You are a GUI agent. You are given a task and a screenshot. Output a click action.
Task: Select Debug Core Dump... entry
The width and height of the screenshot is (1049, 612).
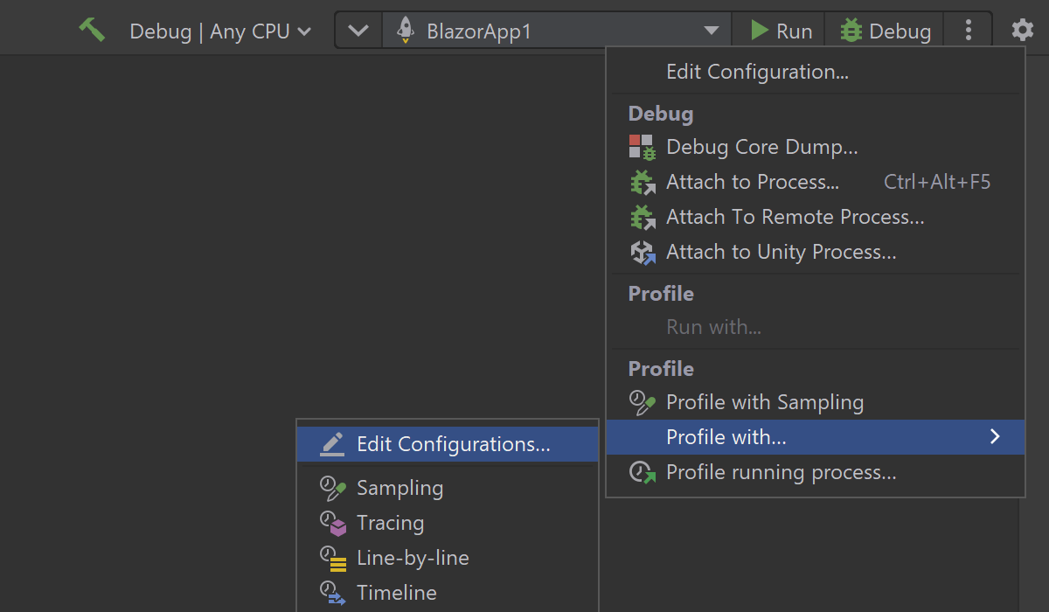[x=761, y=147]
